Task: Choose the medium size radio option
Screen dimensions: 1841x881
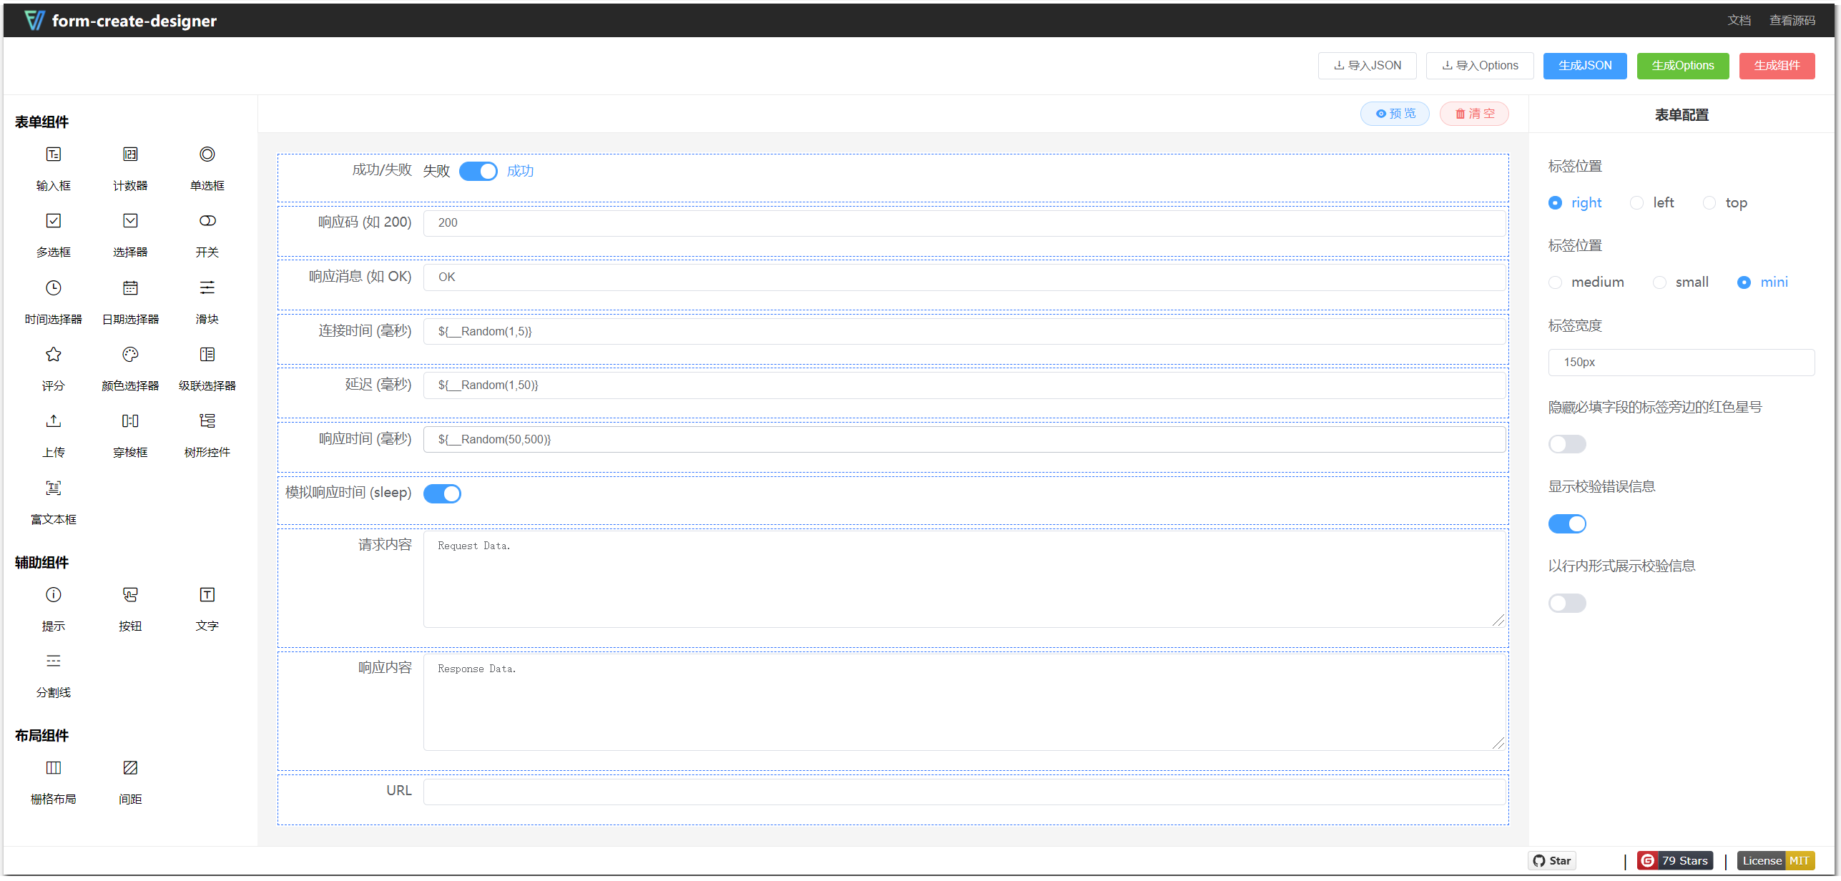Action: (1555, 282)
